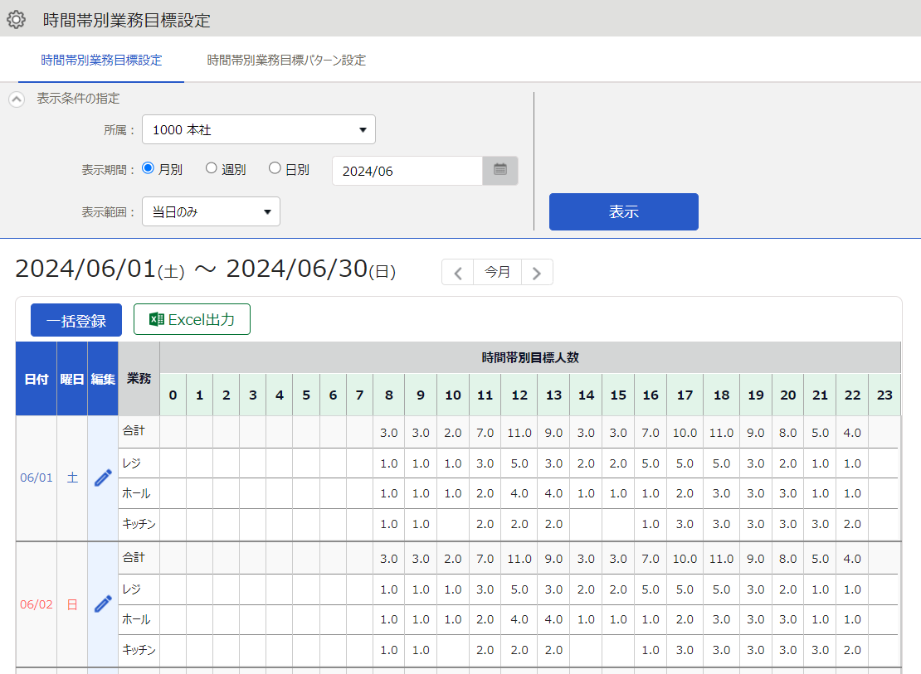Image resolution: width=921 pixels, height=674 pixels.
Task: Click the 日 weekday cell for 06/02
Action: point(72,604)
